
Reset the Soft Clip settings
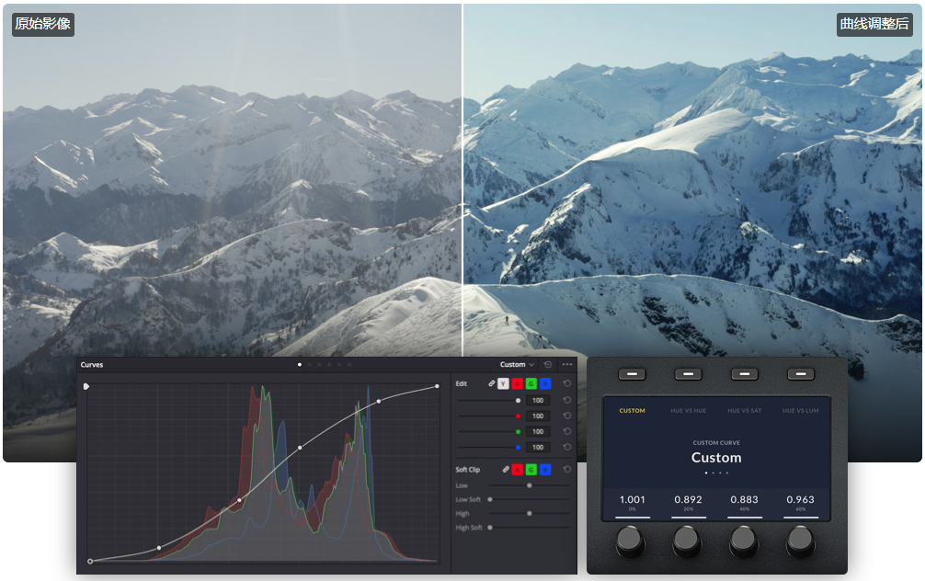pos(567,470)
